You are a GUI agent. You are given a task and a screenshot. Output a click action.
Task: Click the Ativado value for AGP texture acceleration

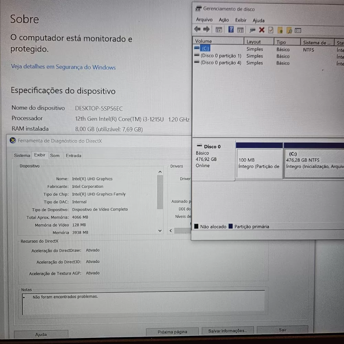[93, 273]
